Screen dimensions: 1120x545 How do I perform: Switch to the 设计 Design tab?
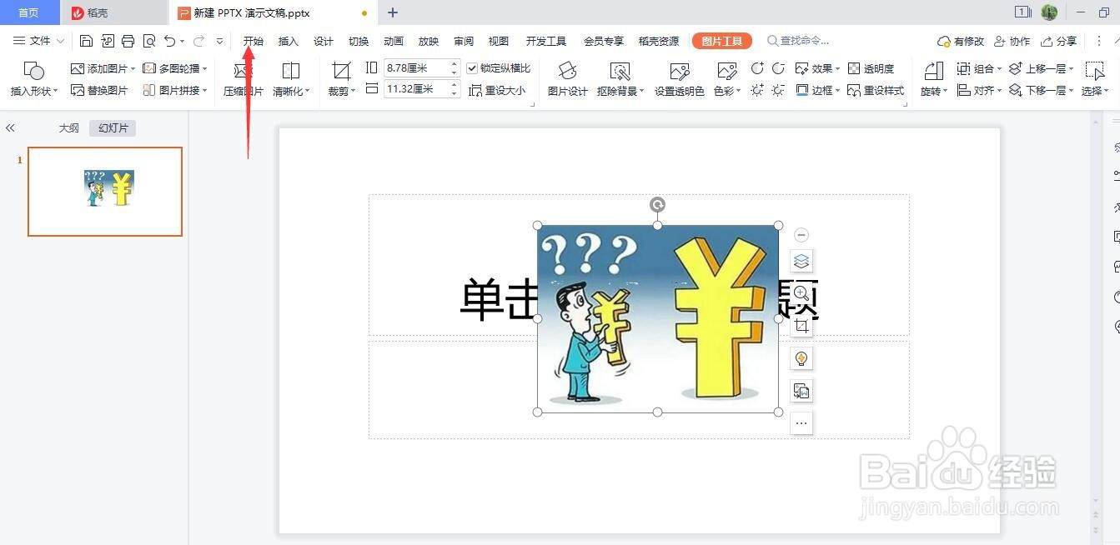pyautogui.click(x=324, y=41)
